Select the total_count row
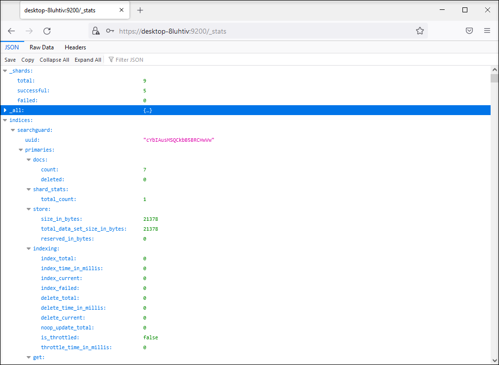The height and width of the screenshot is (365, 499). [246, 199]
